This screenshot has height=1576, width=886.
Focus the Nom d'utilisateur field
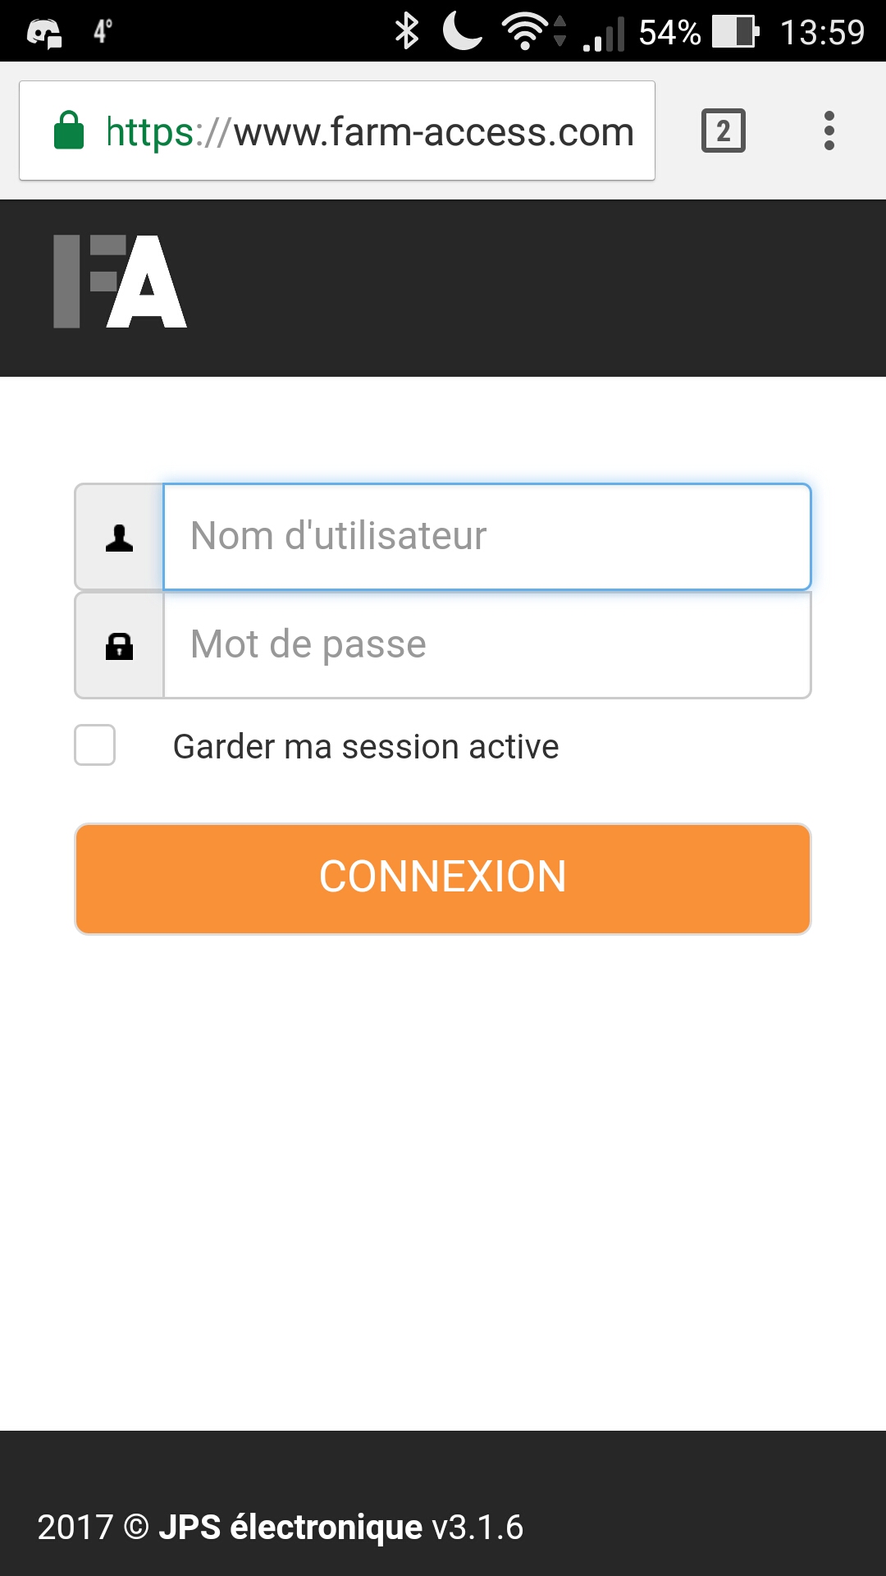tap(487, 537)
